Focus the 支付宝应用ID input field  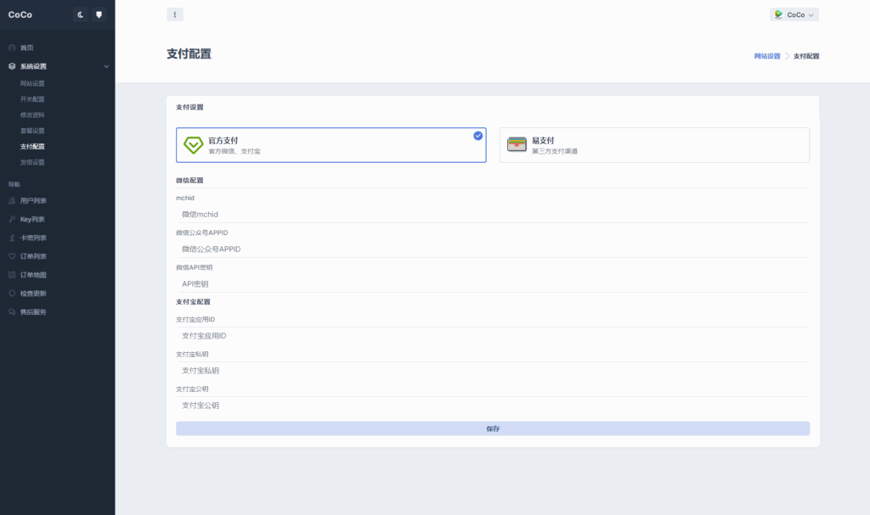493,336
